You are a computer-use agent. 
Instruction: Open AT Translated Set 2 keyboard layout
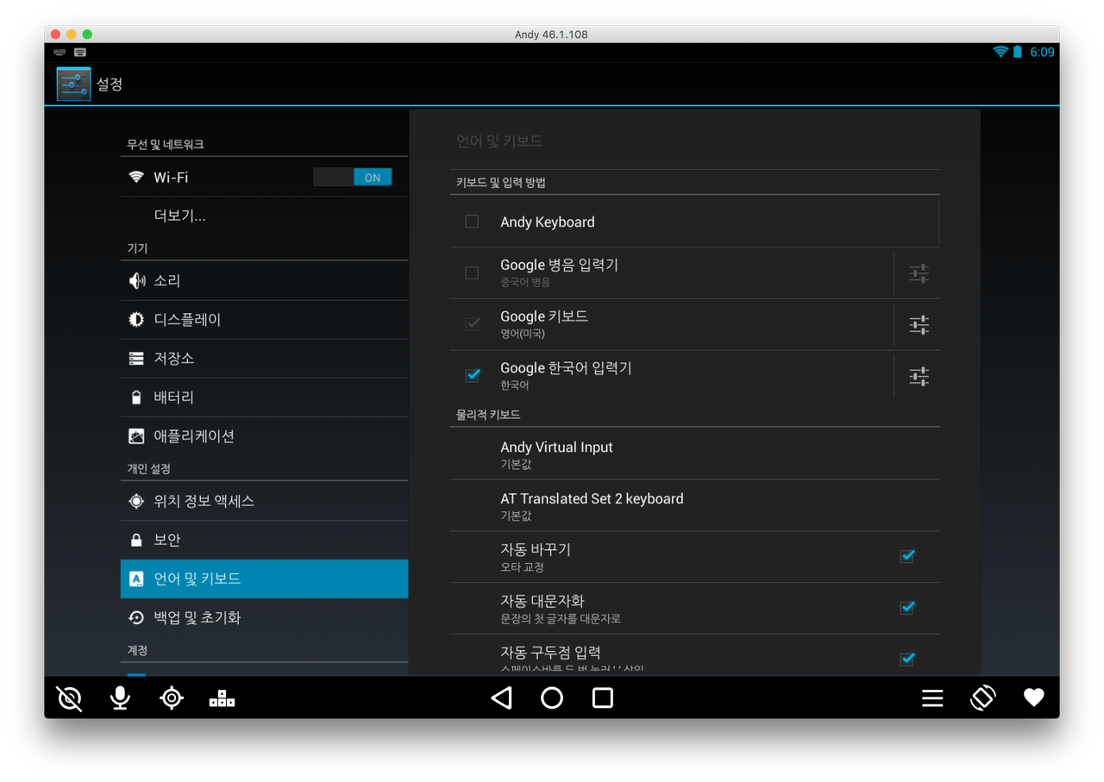[694, 505]
